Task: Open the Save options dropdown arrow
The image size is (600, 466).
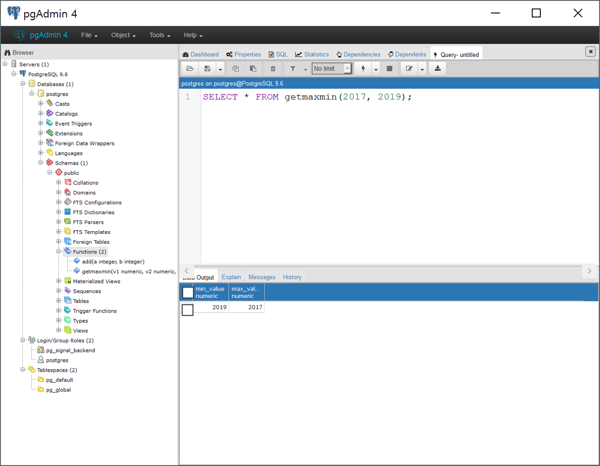Action: pyautogui.click(x=220, y=68)
